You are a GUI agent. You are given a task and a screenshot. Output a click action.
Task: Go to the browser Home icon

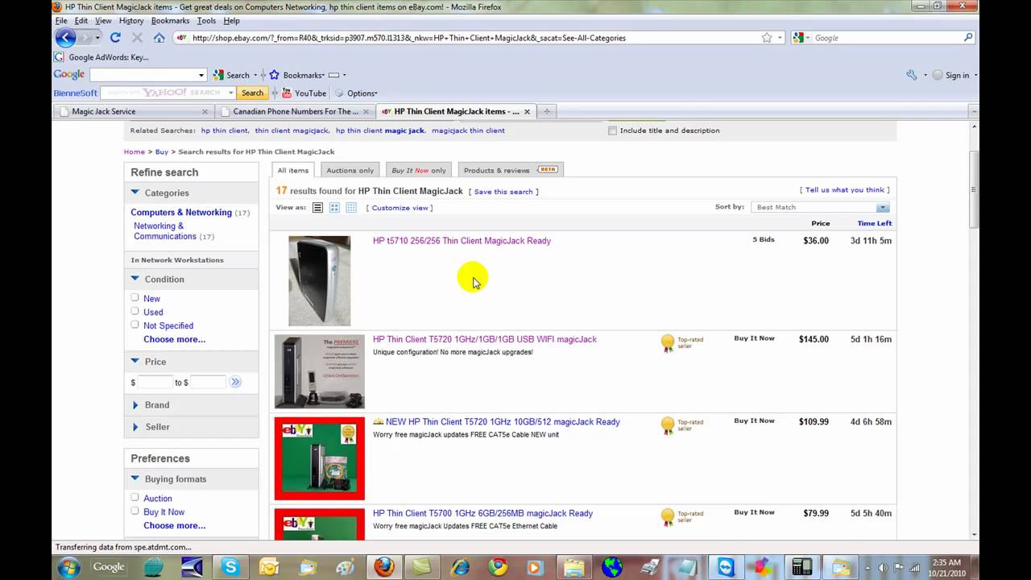pyautogui.click(x=159, y=38)
